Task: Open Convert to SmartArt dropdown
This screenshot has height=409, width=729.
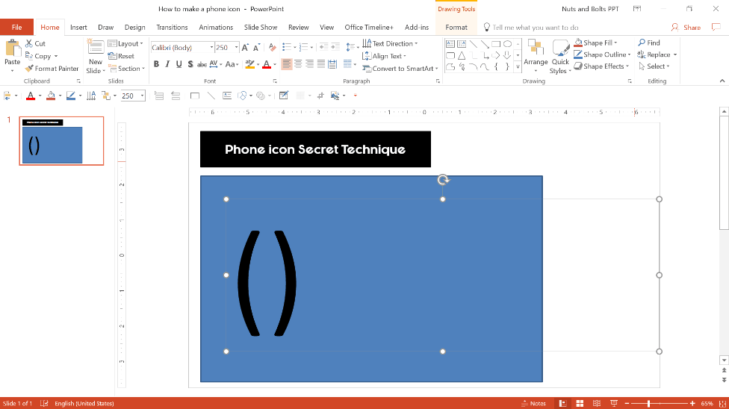Action: tap(400, 69)
